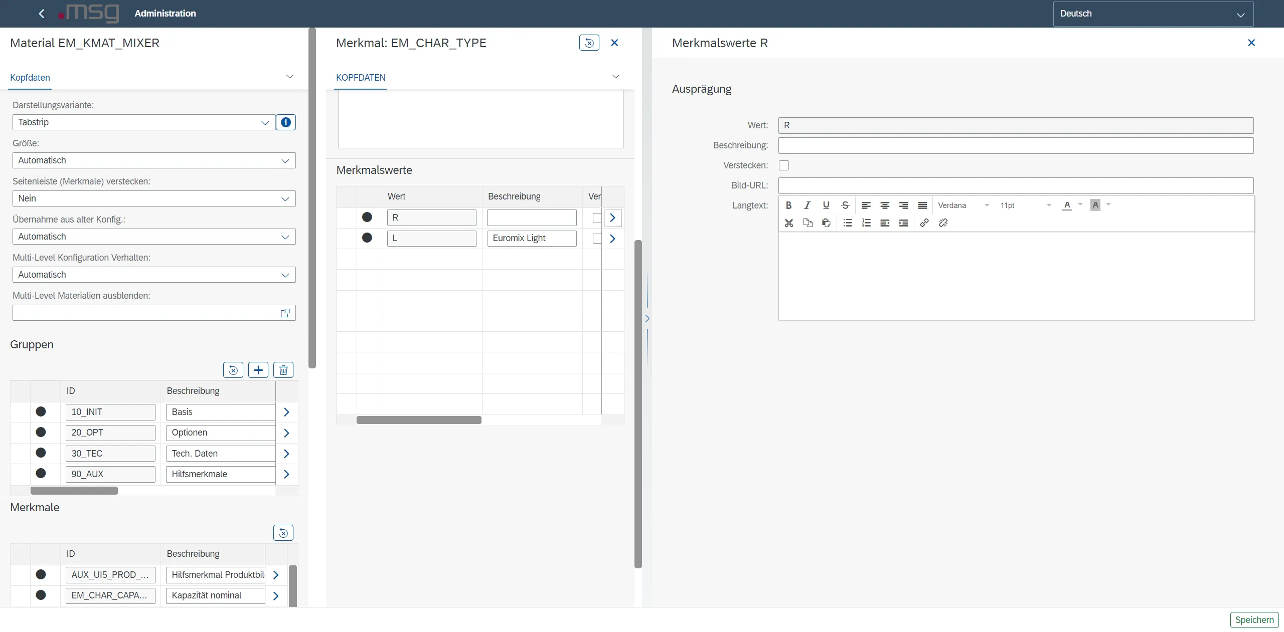Click the insert link icon
Image resolution: width=1284 pixels, height=632 pixels.
(924, 223)
